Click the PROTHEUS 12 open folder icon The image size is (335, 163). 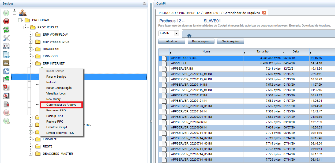(32, 27)
